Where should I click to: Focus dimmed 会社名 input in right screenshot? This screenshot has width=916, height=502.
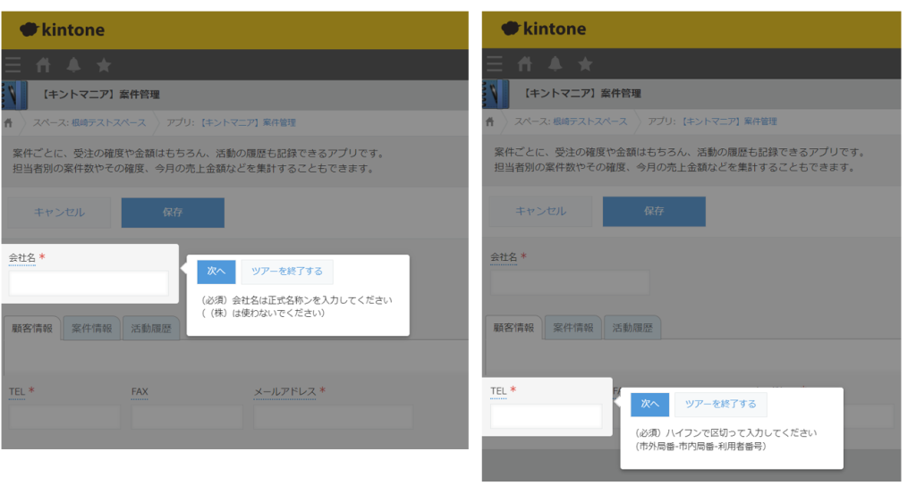point(570,283)
